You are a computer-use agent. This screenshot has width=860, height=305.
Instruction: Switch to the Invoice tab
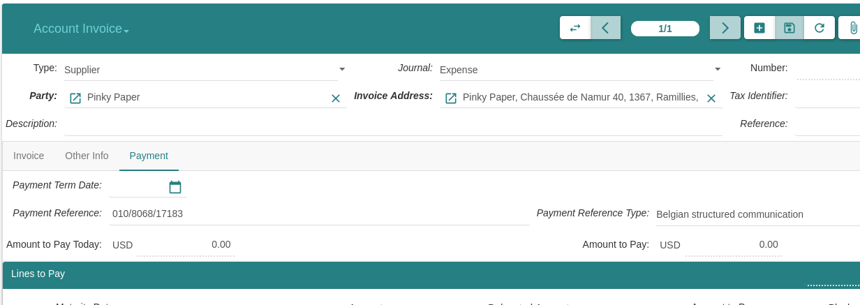coord(29,156)
